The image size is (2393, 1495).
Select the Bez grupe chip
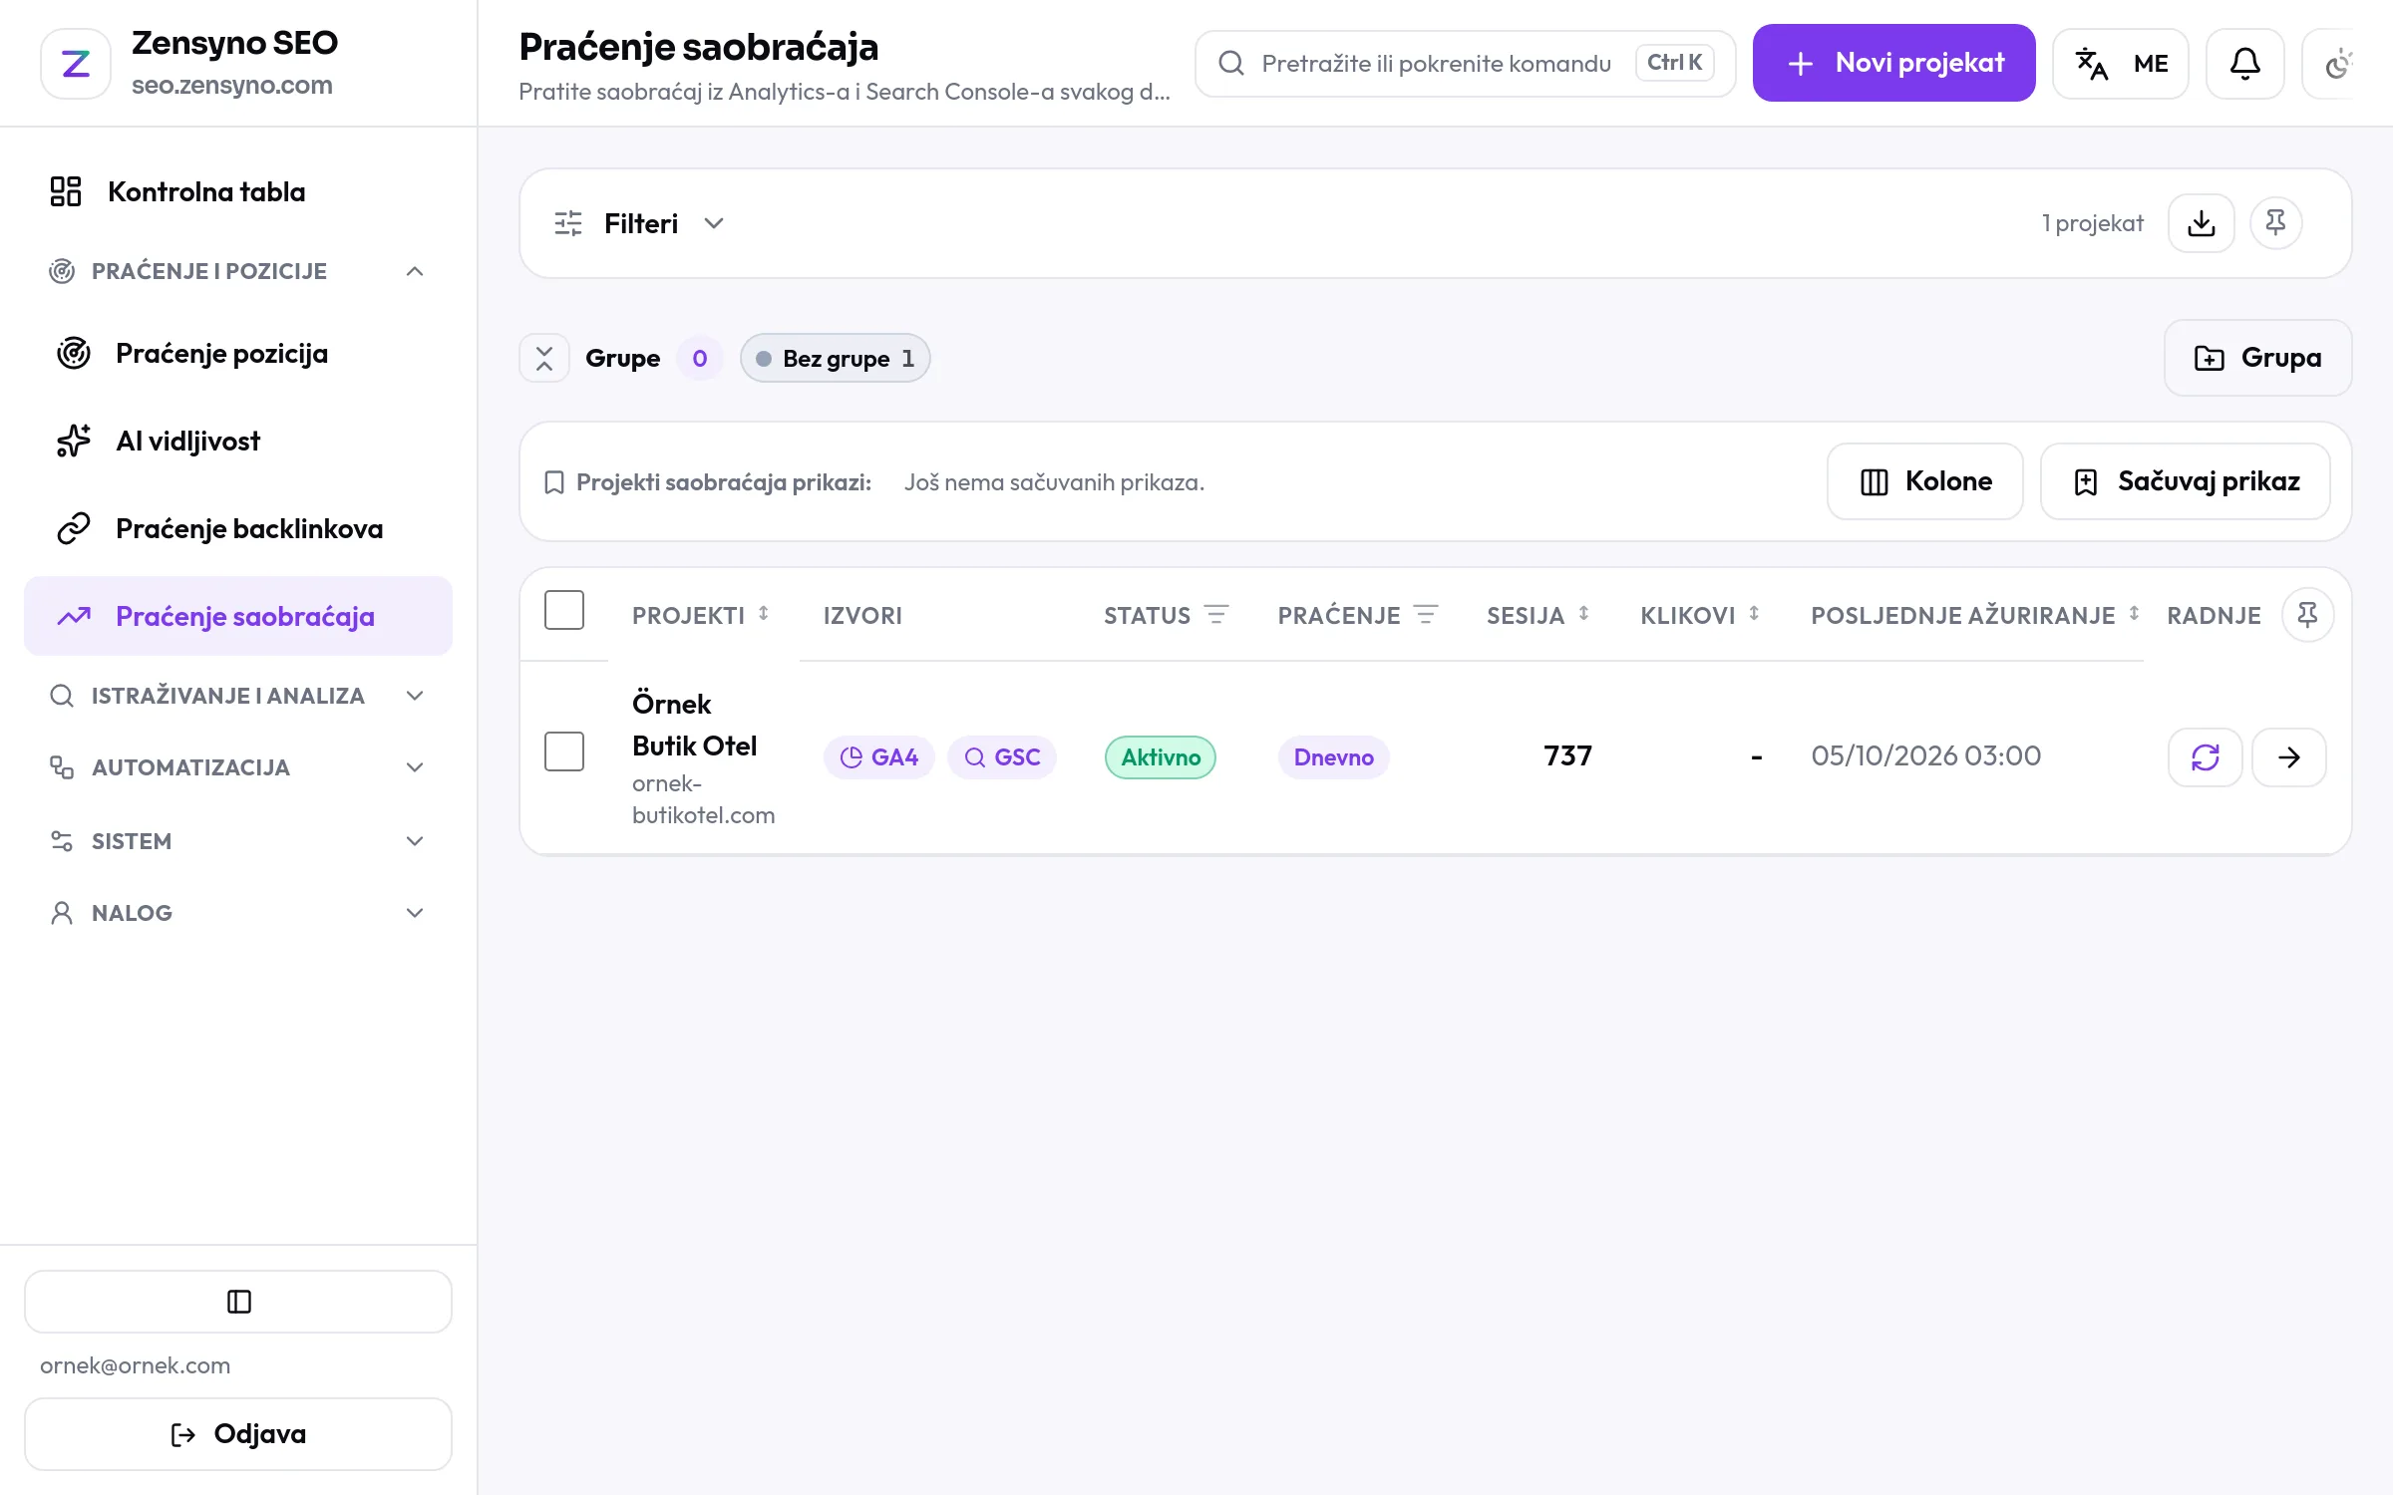click(x=836, y=358)
